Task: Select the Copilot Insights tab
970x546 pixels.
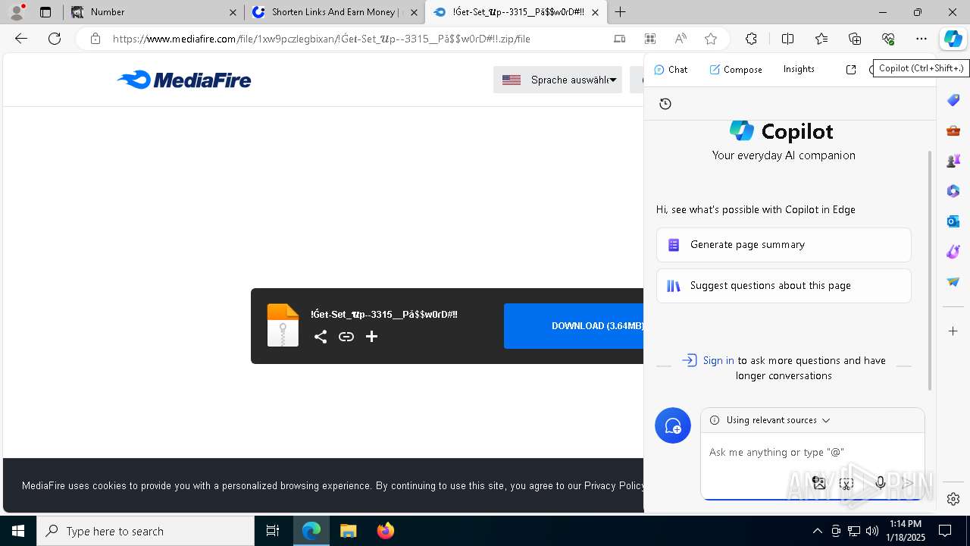Action: (x=799, y=69)
